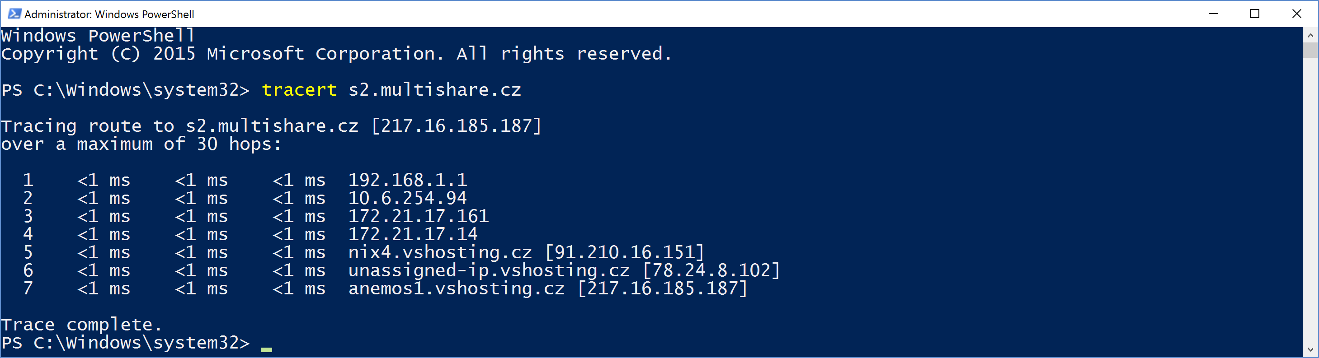Click the vertical scrollbar thumb
This screenshot has height=358, width=1319.
[1310, 50]
